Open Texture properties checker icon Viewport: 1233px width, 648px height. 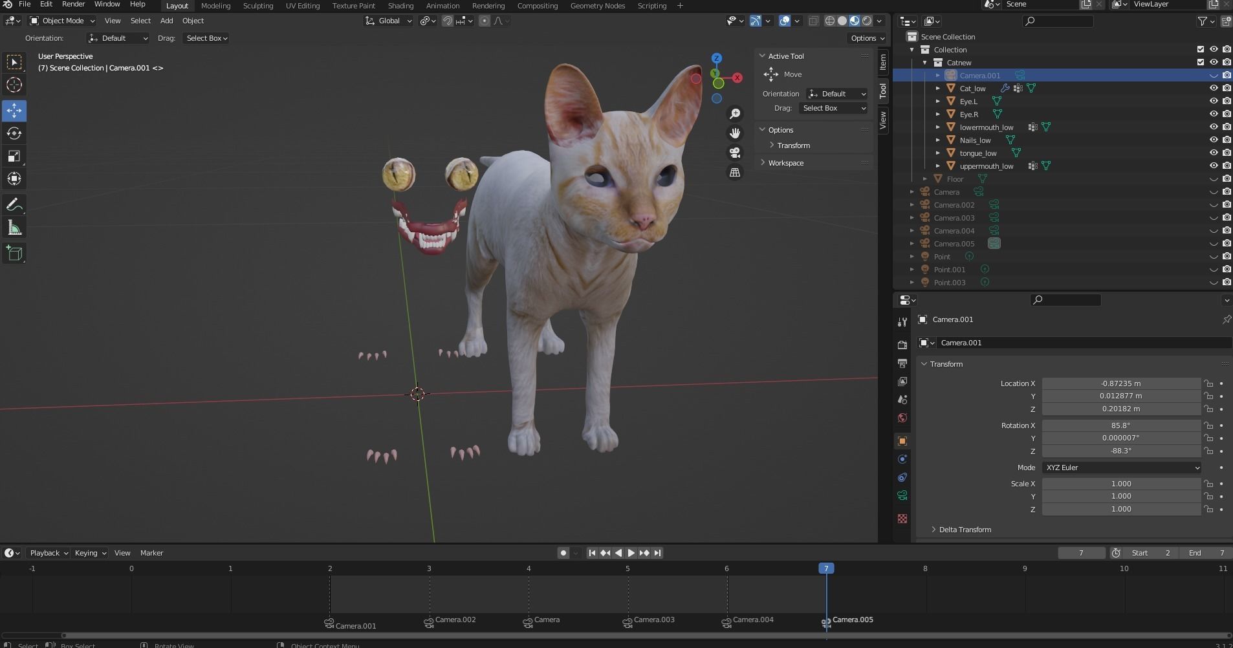(x=902, y=518)
